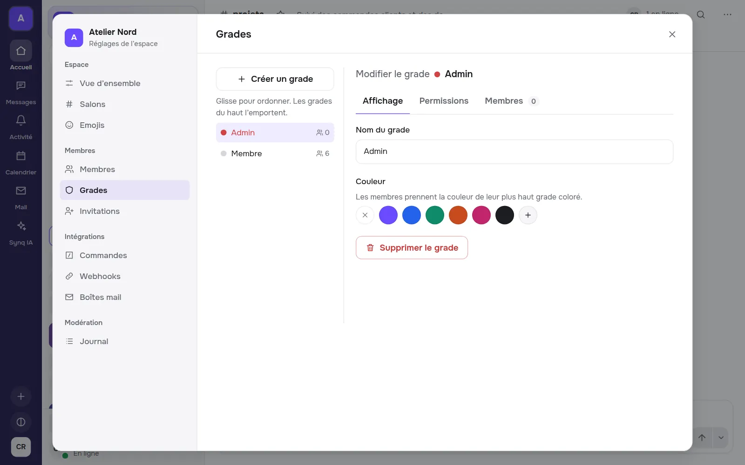
Task: Pick the blue color swatch
Action: coord(412,215)
